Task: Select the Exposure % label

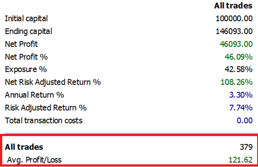Action: pyautogui.click(x=26, y=70)
